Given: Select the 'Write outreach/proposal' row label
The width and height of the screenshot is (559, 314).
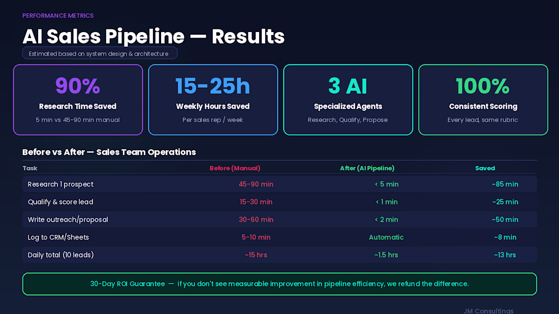Looking at the screenshot, I should point(68,220).
